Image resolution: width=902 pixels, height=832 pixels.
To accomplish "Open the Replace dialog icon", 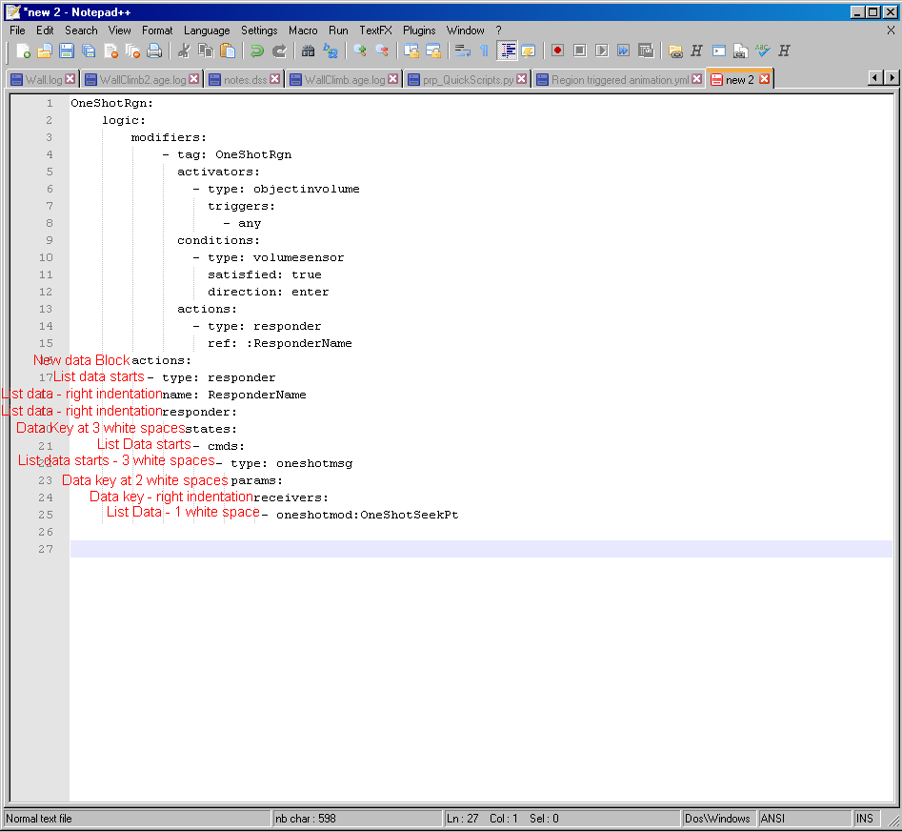I will (x=331, y=51).
